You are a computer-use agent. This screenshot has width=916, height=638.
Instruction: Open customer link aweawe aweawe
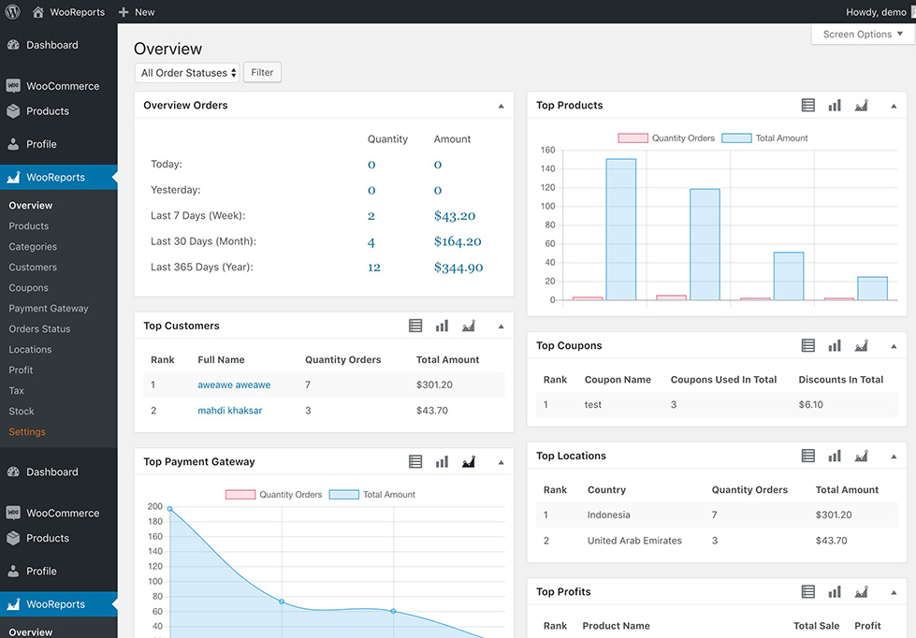(234, 385)
